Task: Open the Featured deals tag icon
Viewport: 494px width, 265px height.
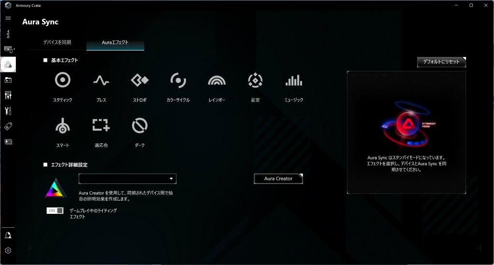Action: 8,126
